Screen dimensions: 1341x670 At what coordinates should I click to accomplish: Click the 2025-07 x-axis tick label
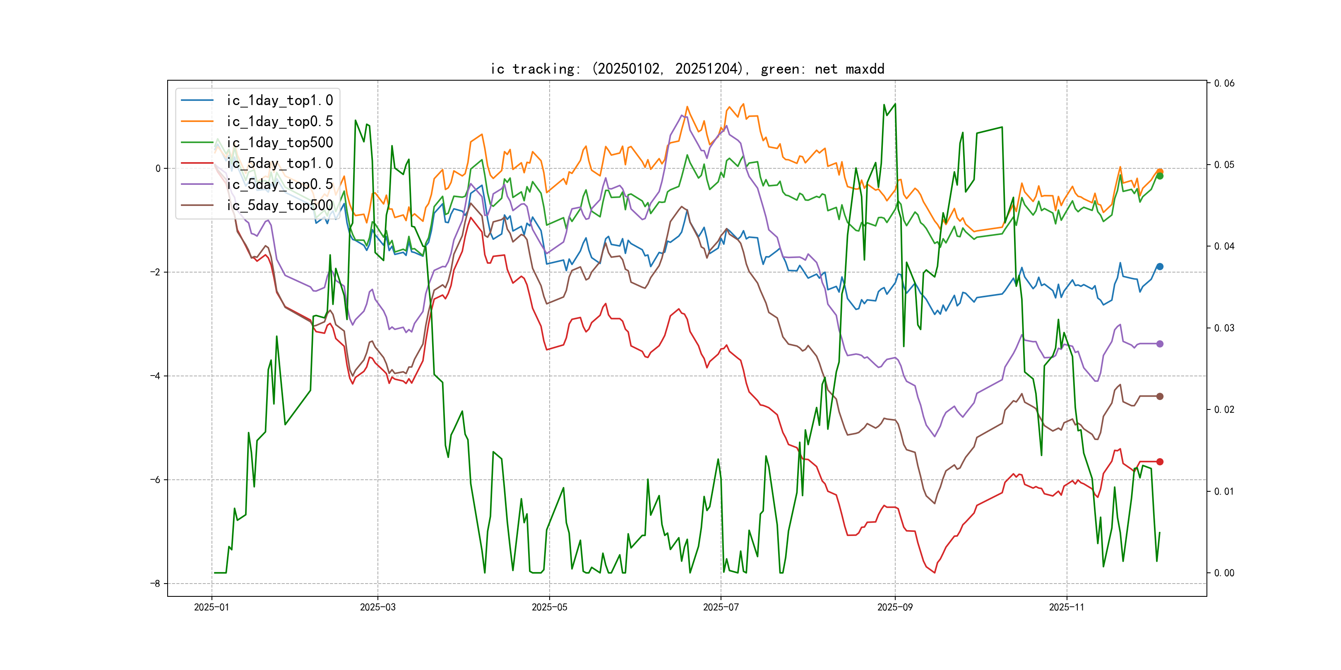point(721,607)
